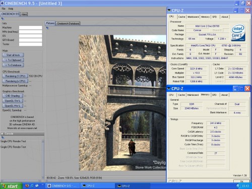Screen dimensions: 252x189
Task: Open Mainboard tab in upper CPU-Z window
Action: pyautogui.click(x=193, y=17)
